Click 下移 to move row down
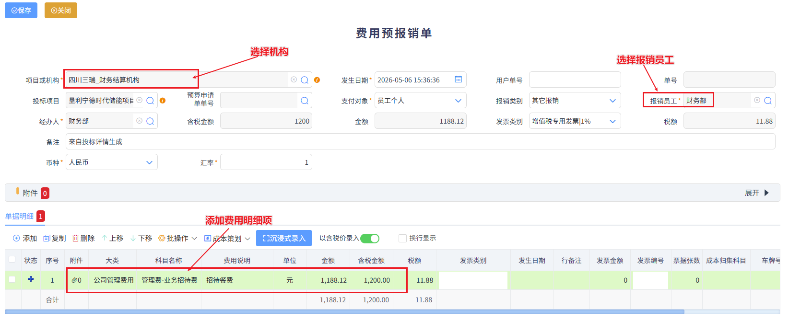Viewport: 789px width, 320px height. pos(141,238)
